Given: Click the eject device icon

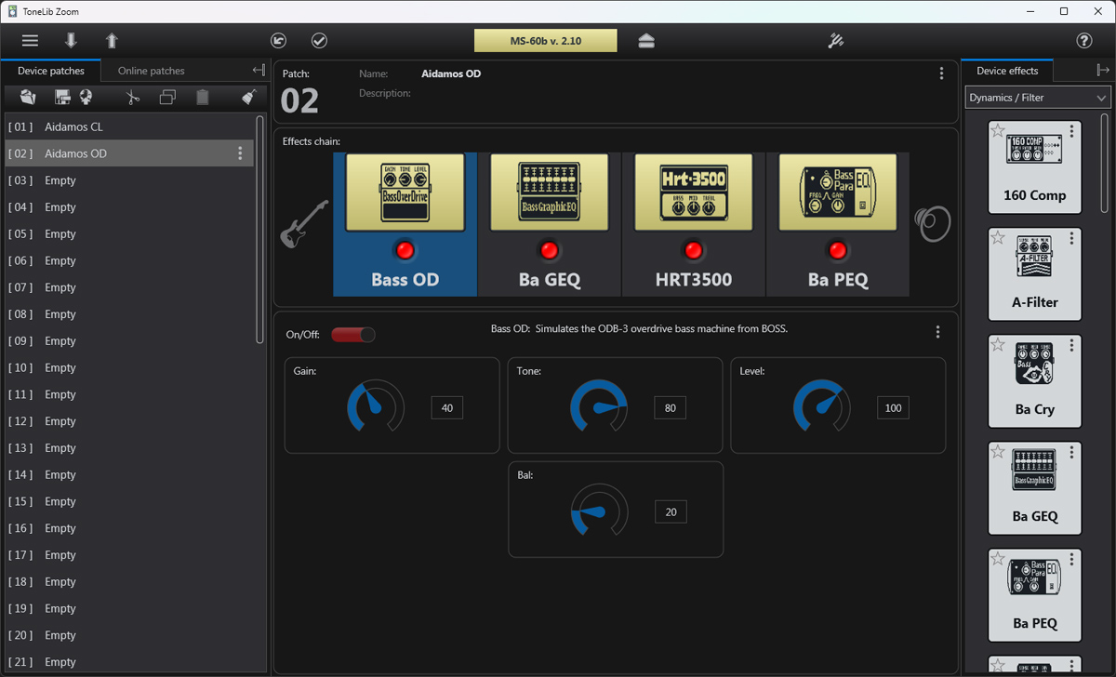Looking at the screenshot, I should coord(646,40).
